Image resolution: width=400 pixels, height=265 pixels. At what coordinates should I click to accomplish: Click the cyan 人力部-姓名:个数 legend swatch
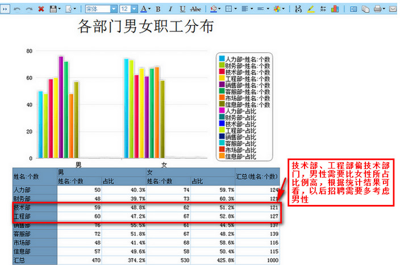[221, 59]
